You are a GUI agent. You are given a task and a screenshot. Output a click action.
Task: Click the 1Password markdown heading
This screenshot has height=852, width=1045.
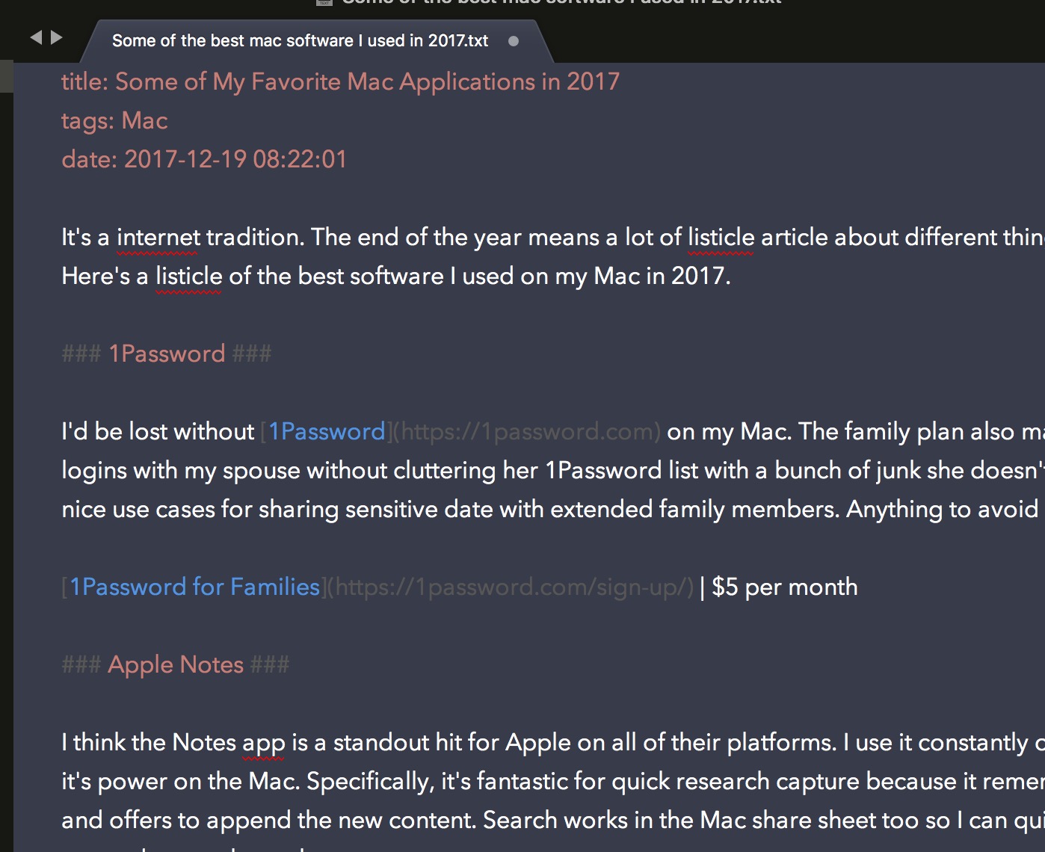point(167,354)
